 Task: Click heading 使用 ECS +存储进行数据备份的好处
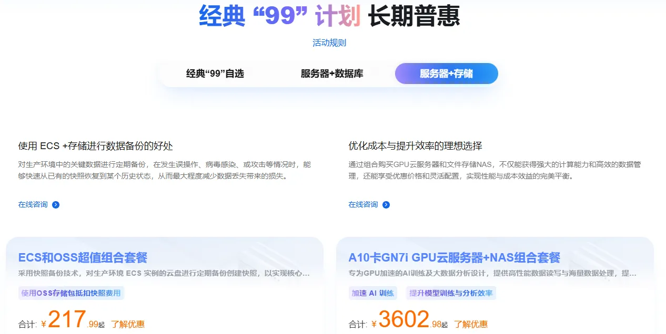coord(96,146)
